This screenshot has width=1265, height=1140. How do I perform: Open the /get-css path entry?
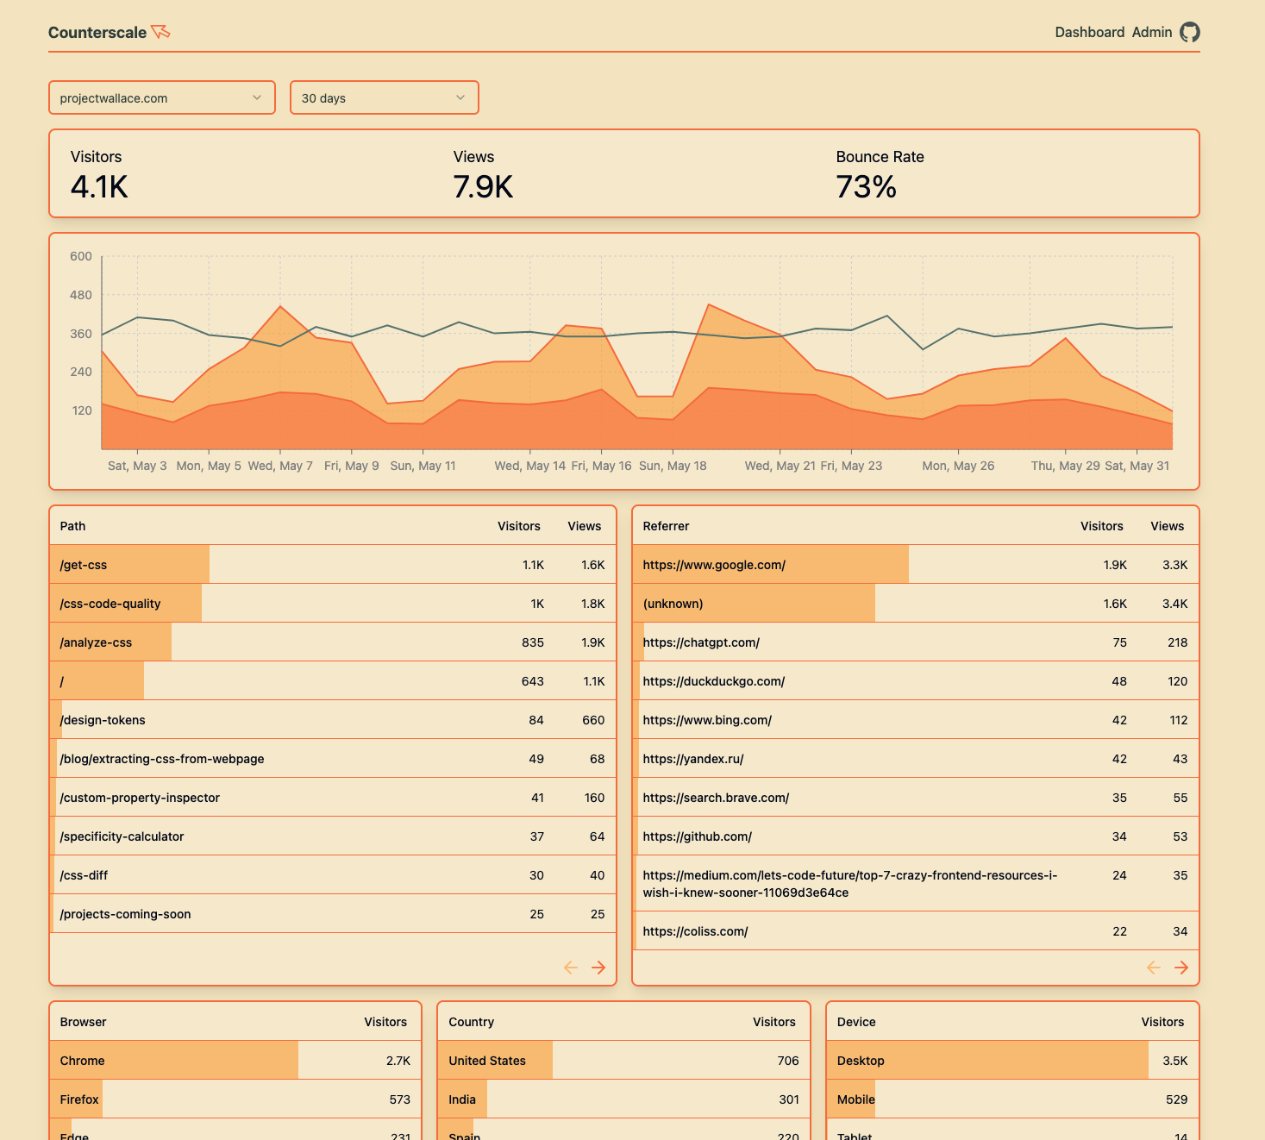click(x=82, y=565)
